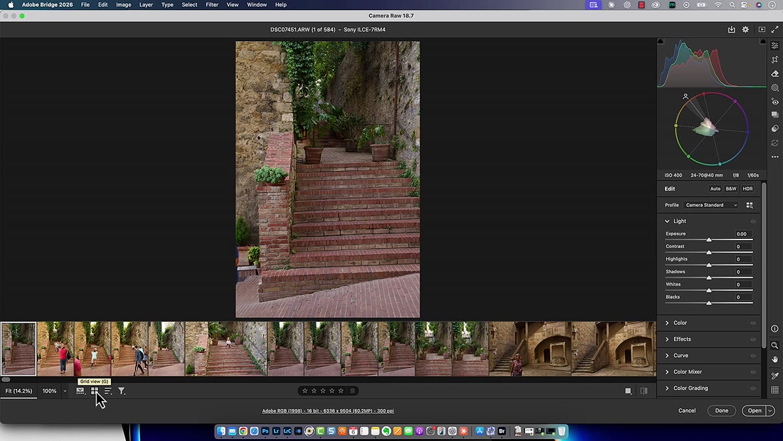783x441 pixels.
Task: Select the Crop and Rotate tool
Action: click(x=775, y=60)
